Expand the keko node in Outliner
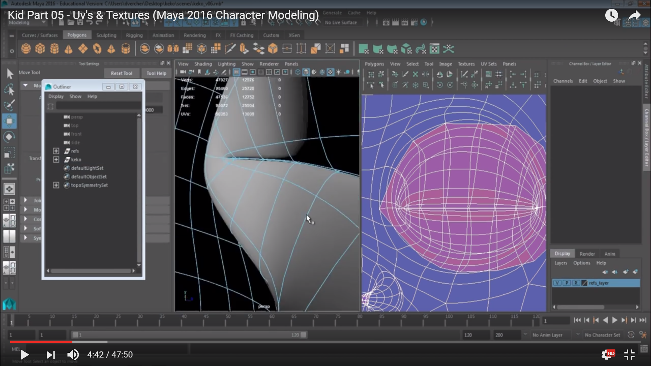The image size is (651, 366). (56, 160)
